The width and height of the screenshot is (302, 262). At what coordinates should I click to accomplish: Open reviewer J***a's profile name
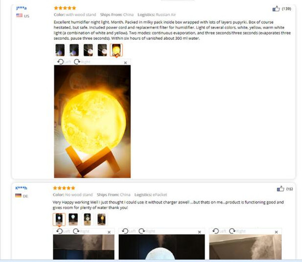tap(21, 8)
